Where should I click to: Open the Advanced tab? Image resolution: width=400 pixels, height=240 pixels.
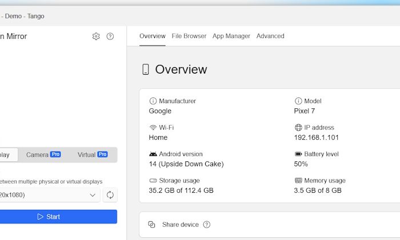(x=270, y=36)
